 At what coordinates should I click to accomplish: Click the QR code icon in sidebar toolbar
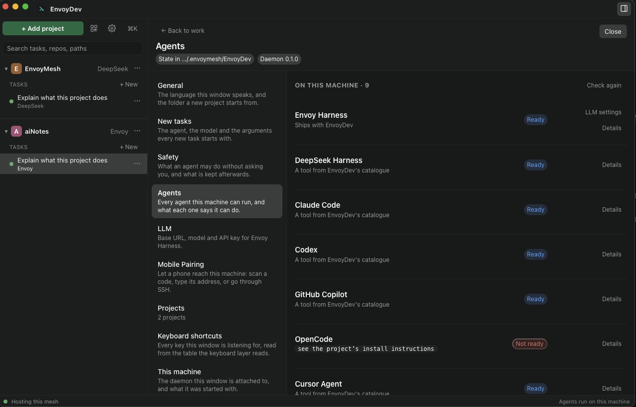pyautogui.click(x=94, y=28)
